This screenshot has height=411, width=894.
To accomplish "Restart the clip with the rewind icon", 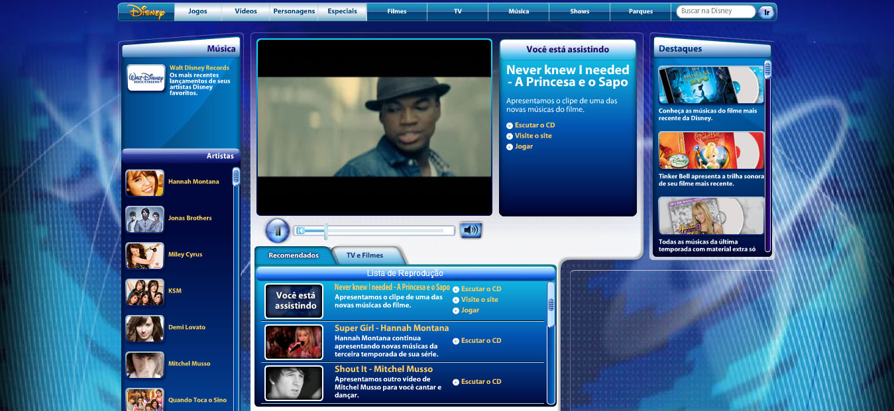I will (300, 230).
